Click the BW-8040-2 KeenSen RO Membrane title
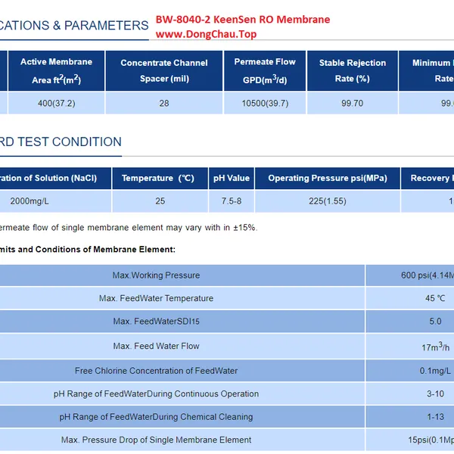454x454 pixels. [x=243, y=20]
